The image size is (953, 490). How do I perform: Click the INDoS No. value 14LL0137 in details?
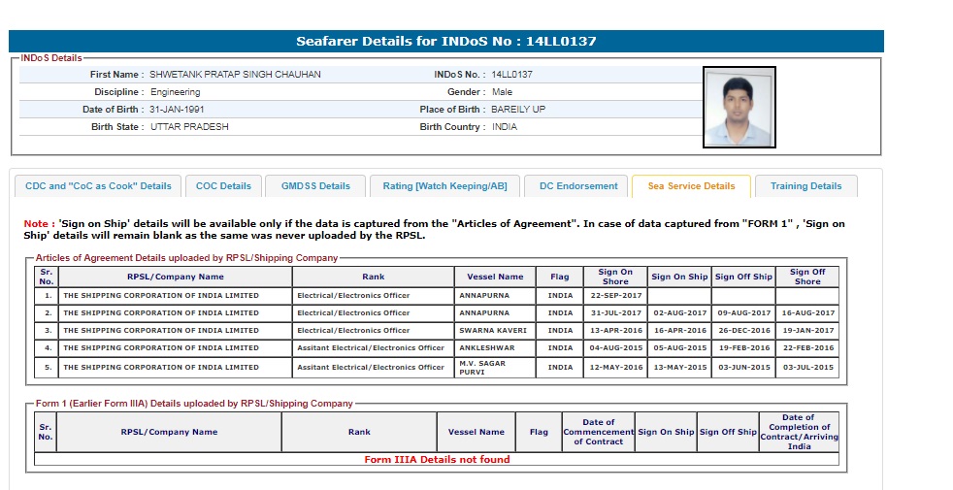(511, 75)
